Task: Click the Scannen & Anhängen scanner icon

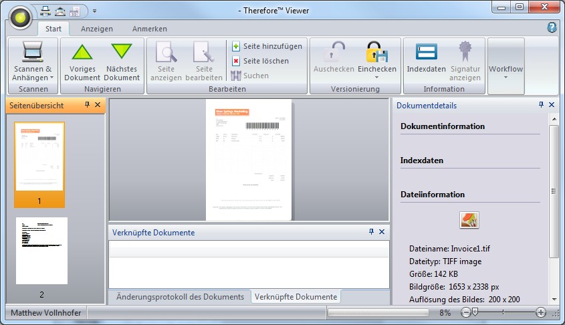Action: [32, 52]
